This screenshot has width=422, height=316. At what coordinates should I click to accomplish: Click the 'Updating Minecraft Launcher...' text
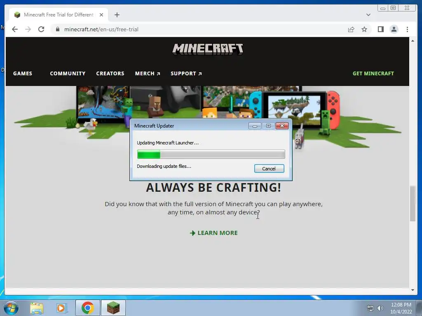coord(168,143)
